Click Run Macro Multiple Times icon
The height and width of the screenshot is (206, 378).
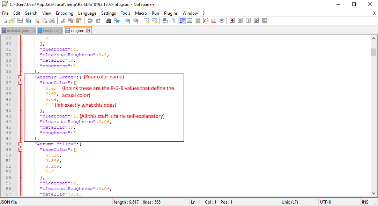click(x=256, y=21)
